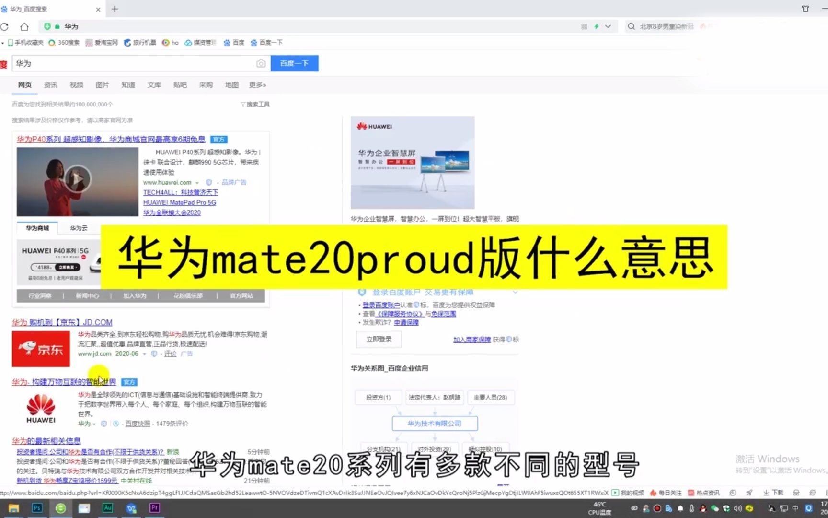The width and height of the screenshot is (828, 518).
Task: Click the 立即登录 button
Action: [379, 339]
